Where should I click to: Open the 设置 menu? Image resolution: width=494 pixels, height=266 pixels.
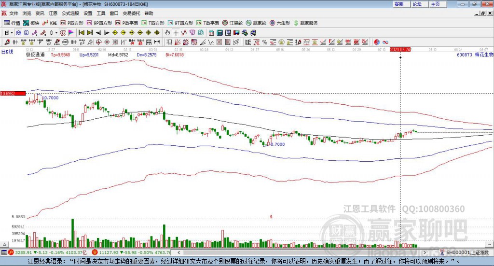click(x=88, y=13)
